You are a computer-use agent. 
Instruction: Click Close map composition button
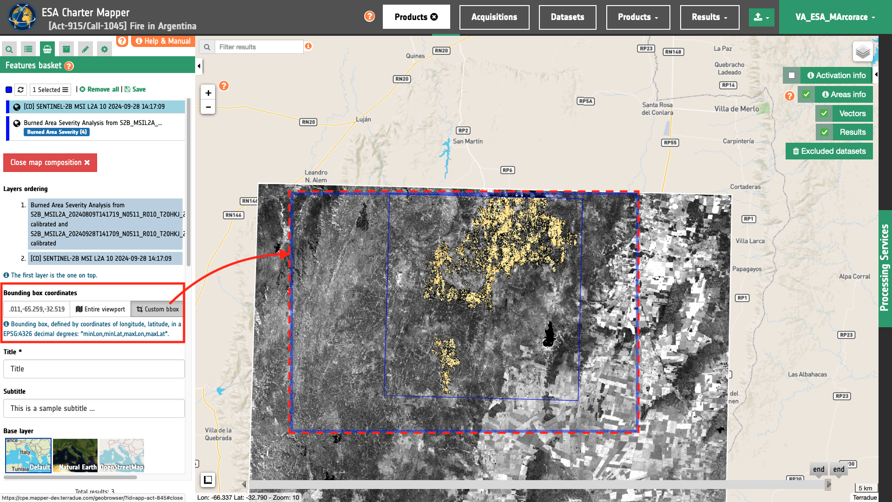50,163
